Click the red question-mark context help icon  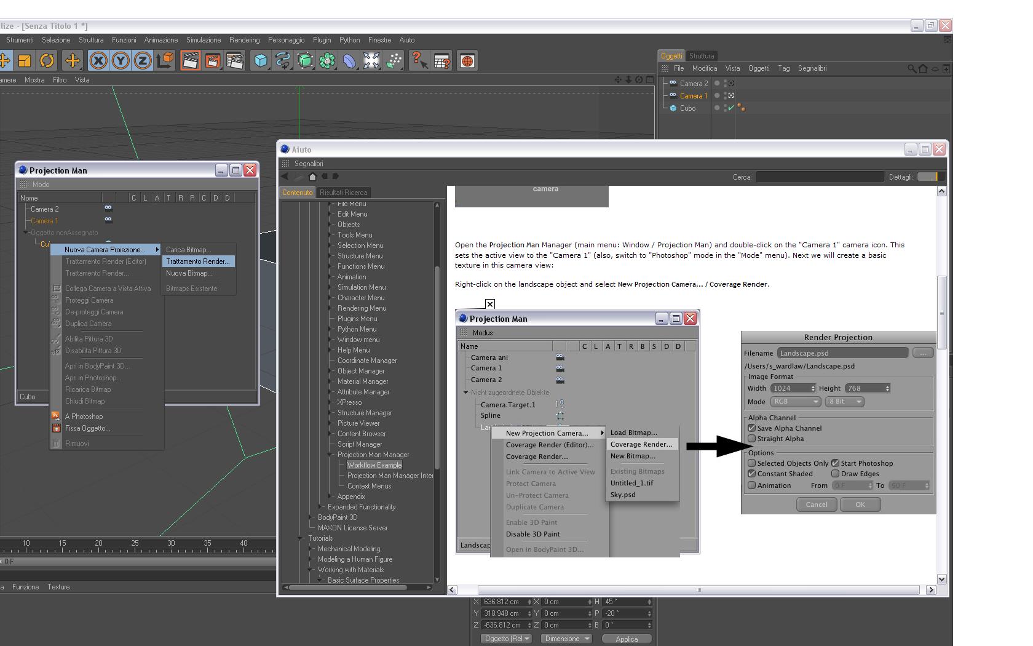pyautogui.click(x=419, y=60)
